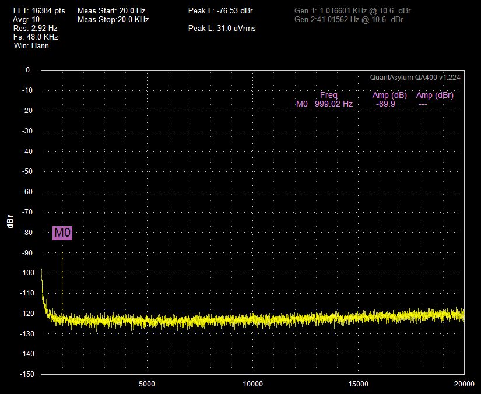Click the 0 label on the y-axis
481x394 pixels.
[27, 70]
